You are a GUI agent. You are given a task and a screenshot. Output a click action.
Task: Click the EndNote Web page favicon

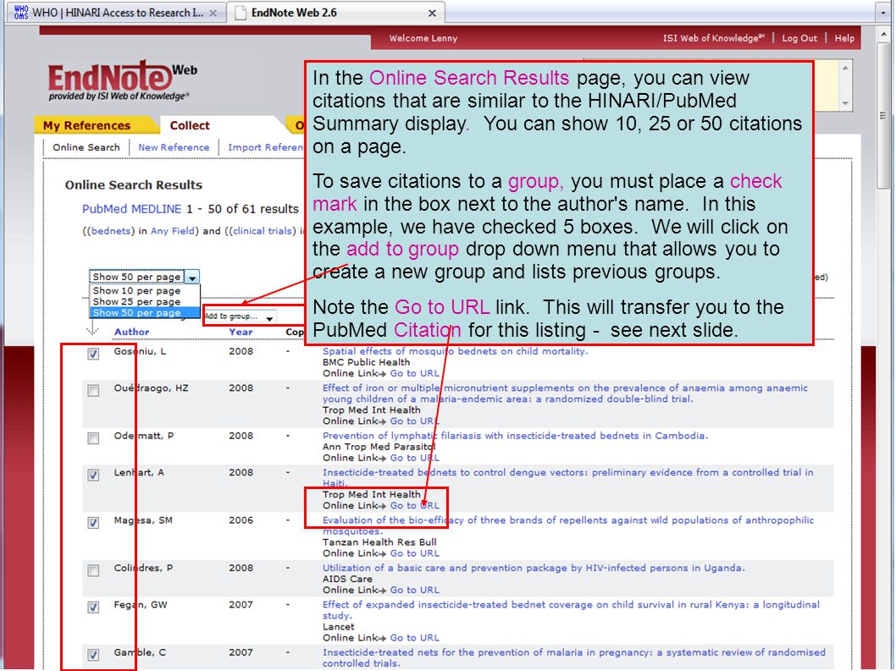pos(241,13)
